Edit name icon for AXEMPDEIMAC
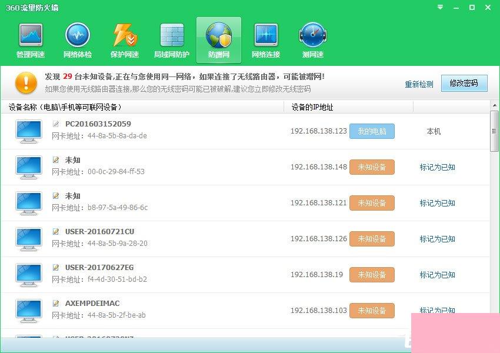 pos(56,303)
